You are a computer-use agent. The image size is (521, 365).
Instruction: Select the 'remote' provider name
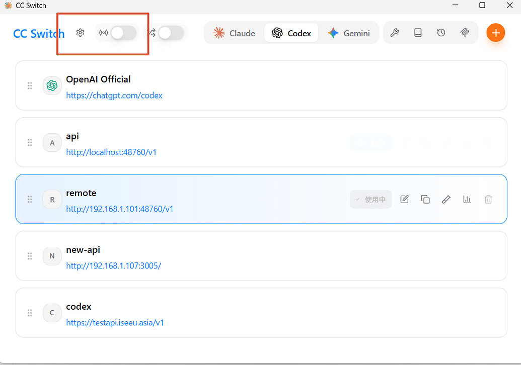(82, 193)
